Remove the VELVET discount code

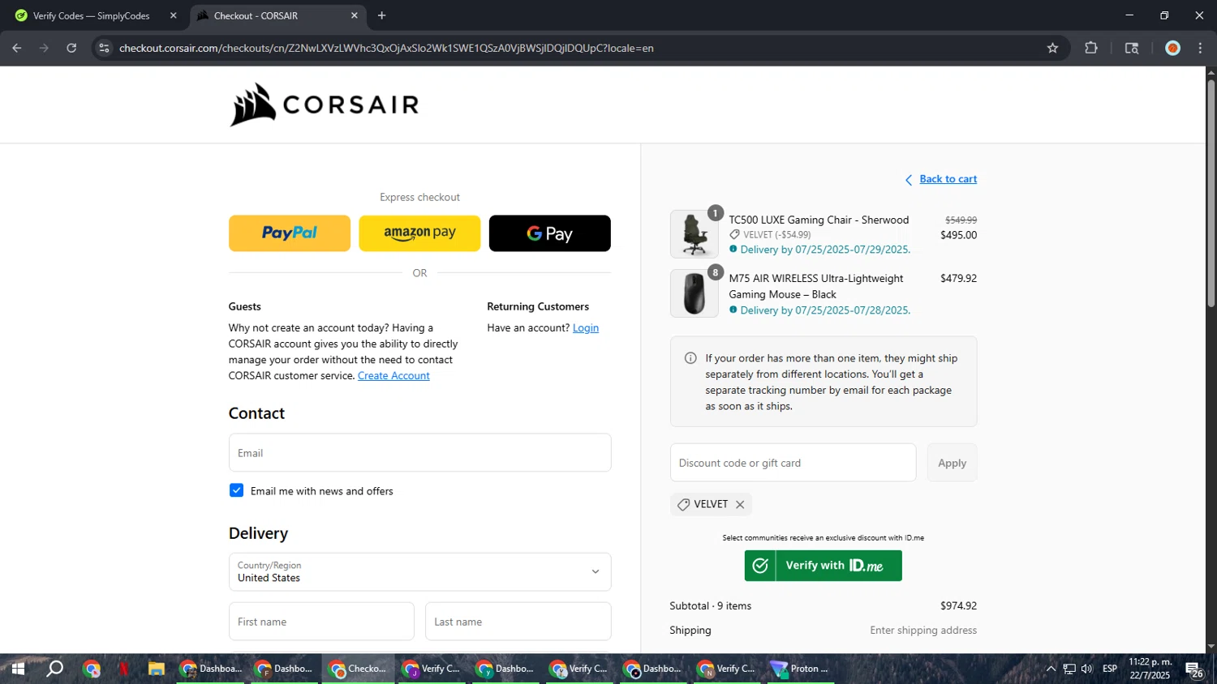coord(740,504)
